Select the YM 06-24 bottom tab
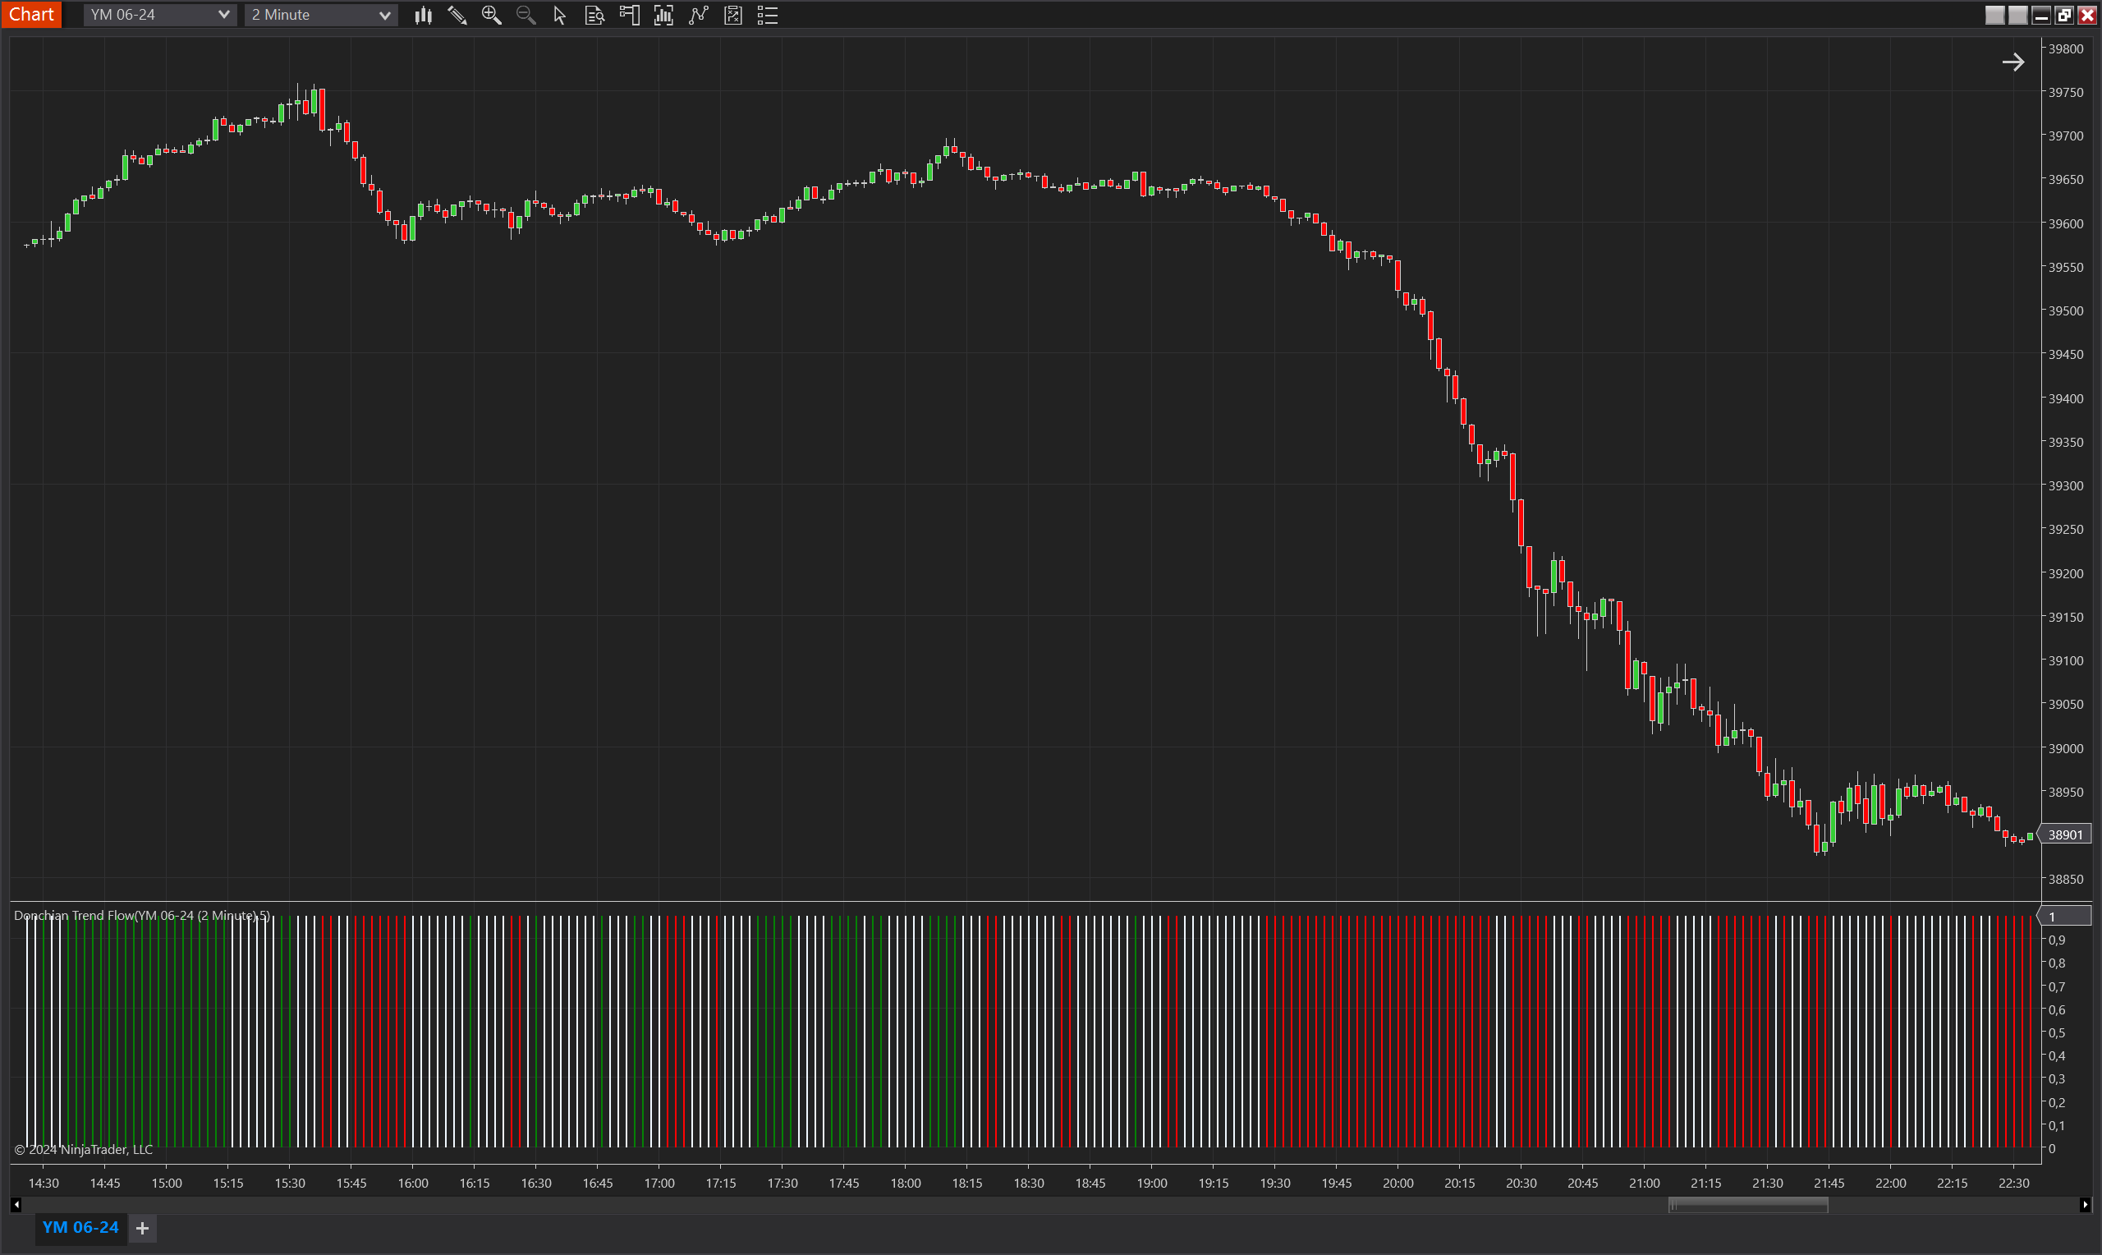This screenshot has height=1255, width=2102. 80,1227
